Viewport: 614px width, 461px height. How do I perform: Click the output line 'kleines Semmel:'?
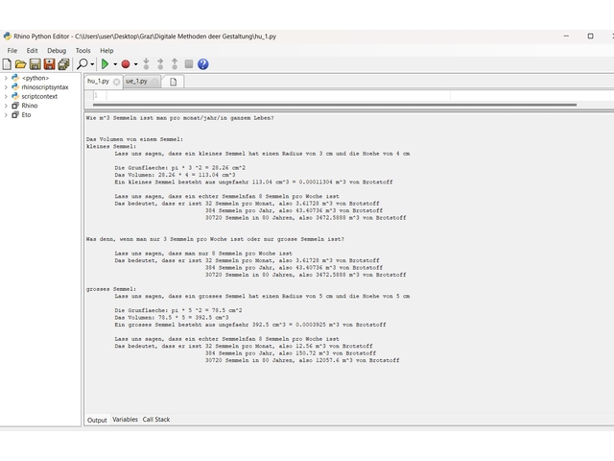pyautogui.click(x=111, y=146)
